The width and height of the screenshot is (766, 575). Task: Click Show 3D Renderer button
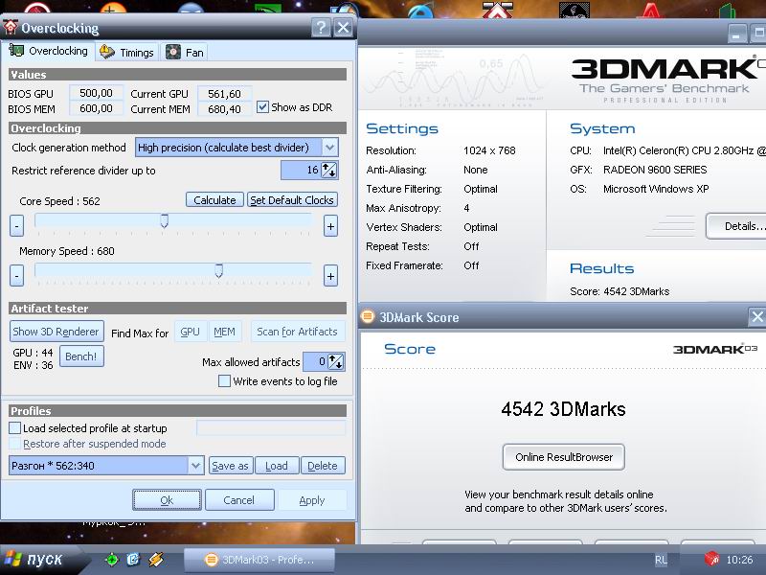(56, 332)
